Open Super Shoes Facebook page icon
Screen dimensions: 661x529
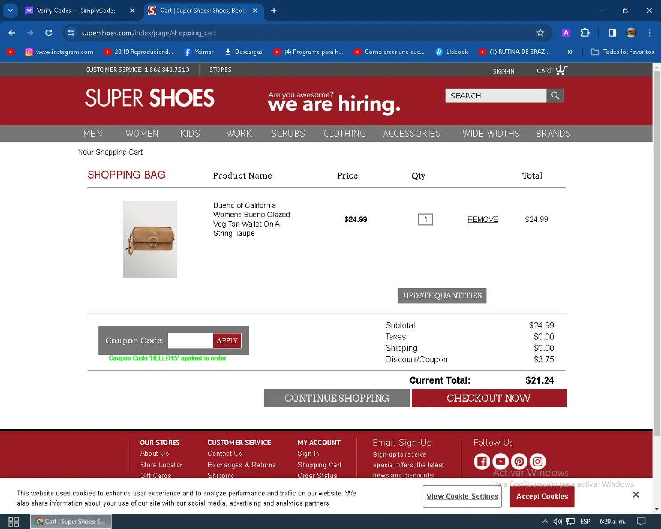click(482, 462)
